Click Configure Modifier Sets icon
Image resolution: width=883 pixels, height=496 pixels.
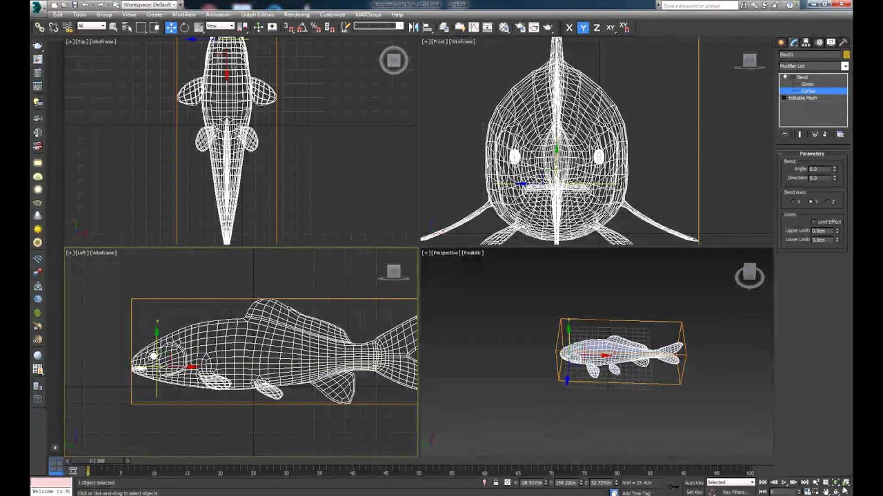[840, 134]
